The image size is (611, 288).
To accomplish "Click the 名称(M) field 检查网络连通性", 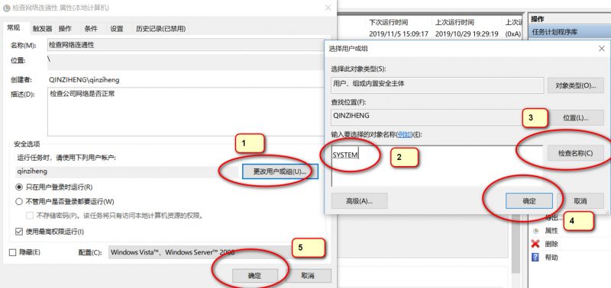I will click(x=186, y=45).
